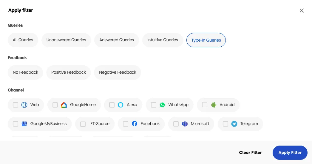This screenshot has width=312, height=164.
Task: Click the Facebook logo icon
Action: pyautogui.click(x=135, y=124)
